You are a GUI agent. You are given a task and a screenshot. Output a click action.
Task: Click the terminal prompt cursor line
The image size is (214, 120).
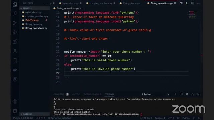98,115
